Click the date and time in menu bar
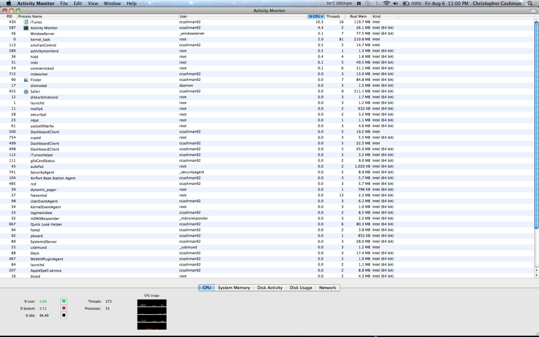The height and width of the screenshot is (337, 539). click(446, 3)
